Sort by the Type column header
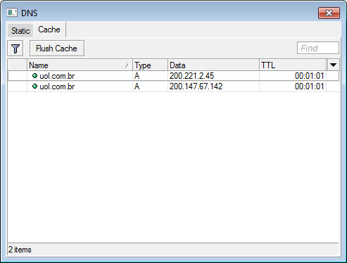Image resolution: width=347 pixels, height=263 pixels. (x=150, y=65)
